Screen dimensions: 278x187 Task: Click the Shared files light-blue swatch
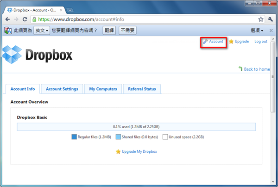[118, 137]
